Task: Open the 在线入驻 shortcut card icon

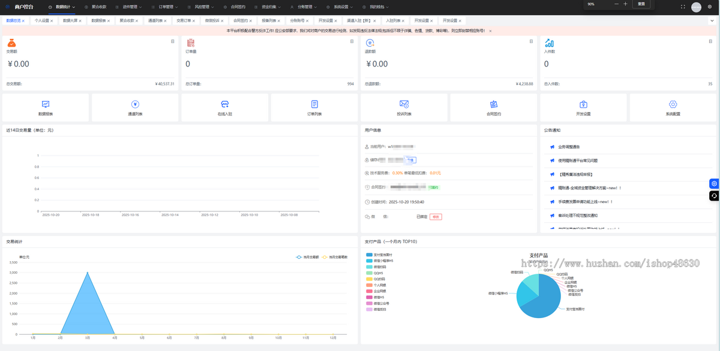Action: point(225,104)
